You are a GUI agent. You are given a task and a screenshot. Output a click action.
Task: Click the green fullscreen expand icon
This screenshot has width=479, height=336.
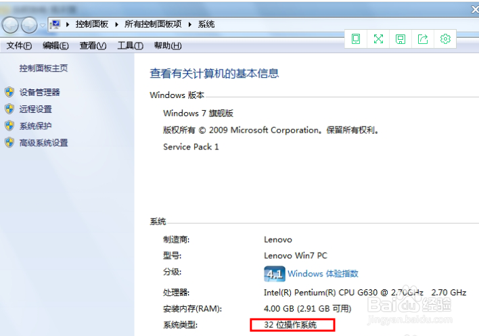tap(378, 39)
